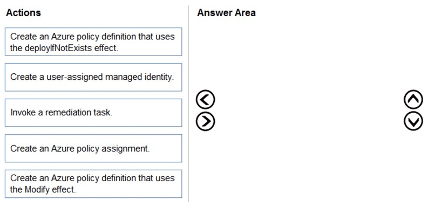Click the left arrow move-back icon
The width and height of the screenshot is (428, 214).
205,100
